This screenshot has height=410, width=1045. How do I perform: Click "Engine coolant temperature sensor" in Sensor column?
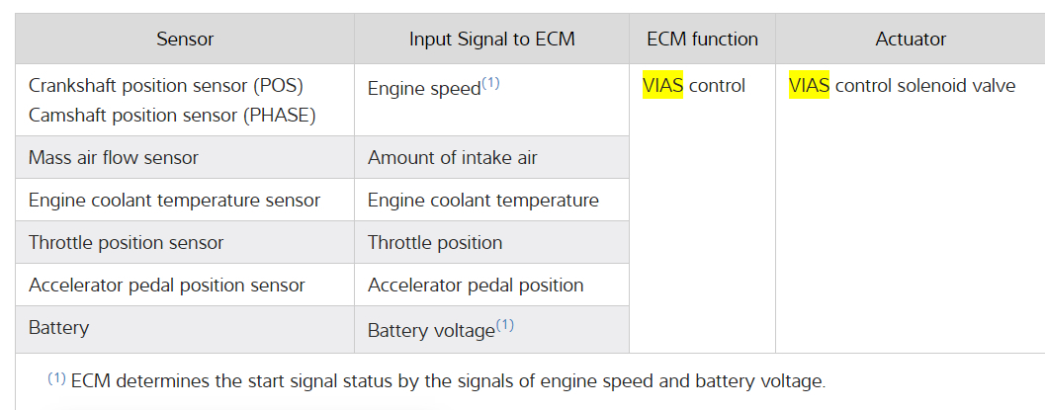(174, 201)
